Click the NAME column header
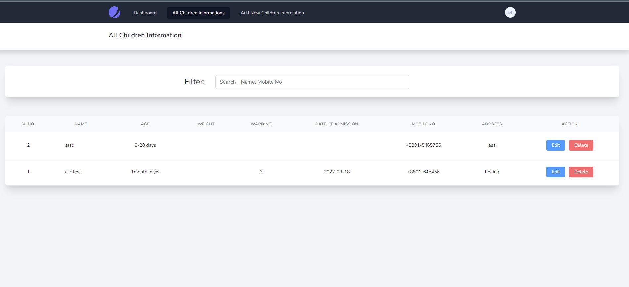 [x=81, y=124]
